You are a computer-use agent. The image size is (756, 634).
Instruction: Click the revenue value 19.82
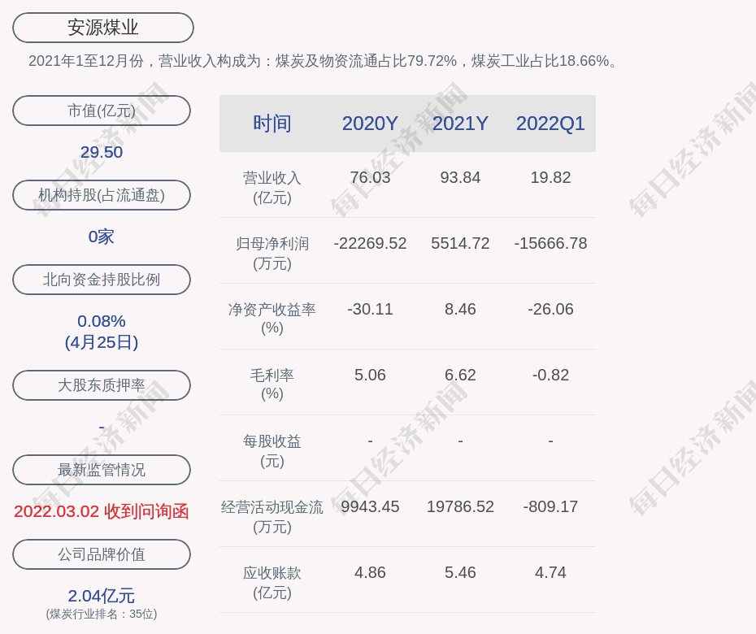point(550,177)
